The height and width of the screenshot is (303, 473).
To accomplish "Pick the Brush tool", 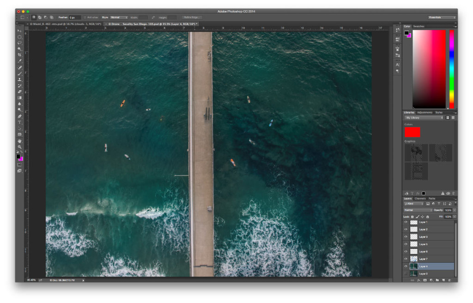I will click(x=19, y=73).
